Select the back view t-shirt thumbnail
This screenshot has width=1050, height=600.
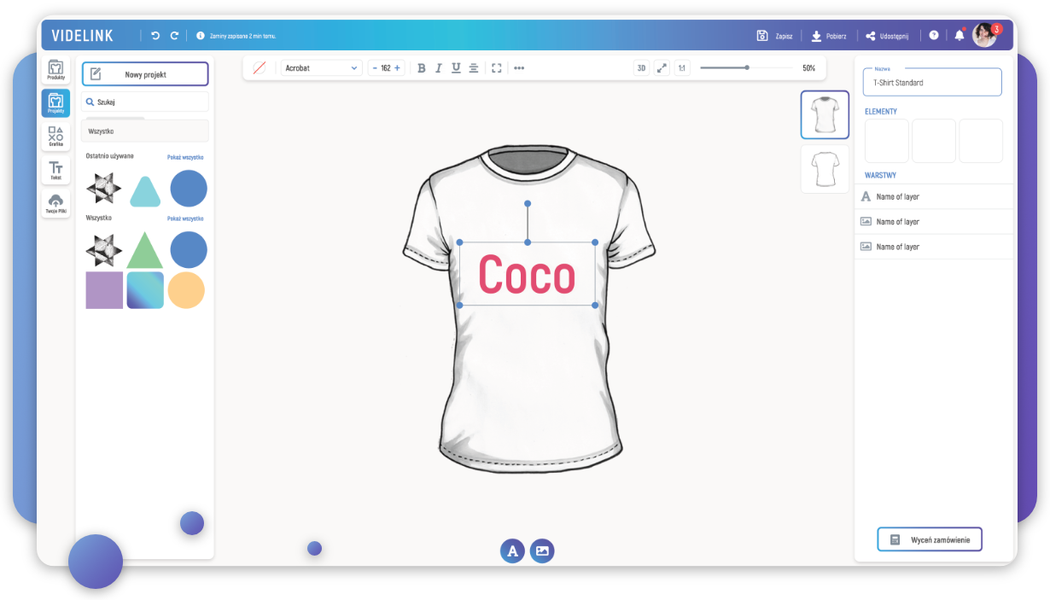tap(825, 169)
